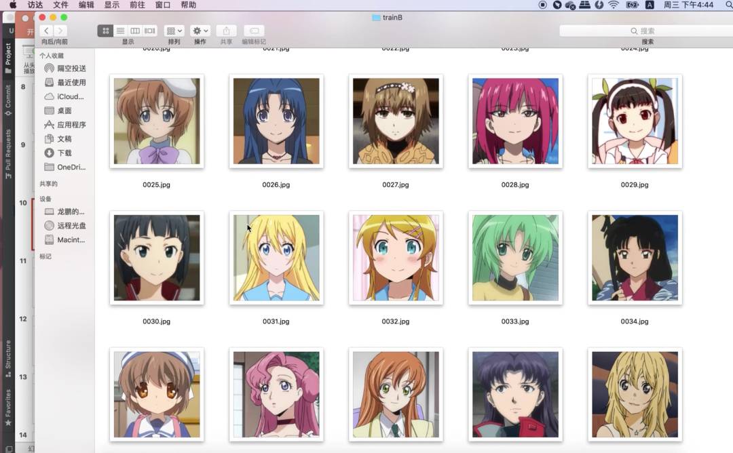Open Pull Requests tab in background IDE

pyautogui.click(x=8, y=154)
